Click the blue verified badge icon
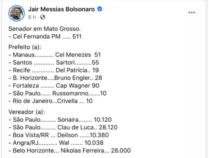This screenshot has height=158, width=209. point(100,9)
